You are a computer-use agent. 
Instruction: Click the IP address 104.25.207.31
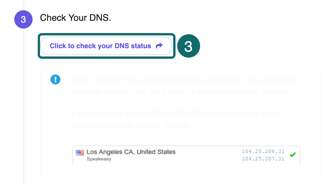coord(263,159)
